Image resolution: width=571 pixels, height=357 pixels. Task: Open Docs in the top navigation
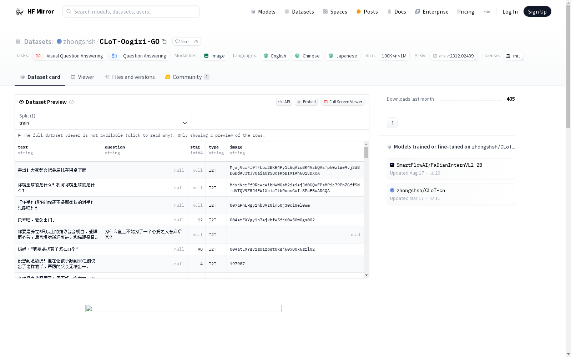(x=396, y=11)
